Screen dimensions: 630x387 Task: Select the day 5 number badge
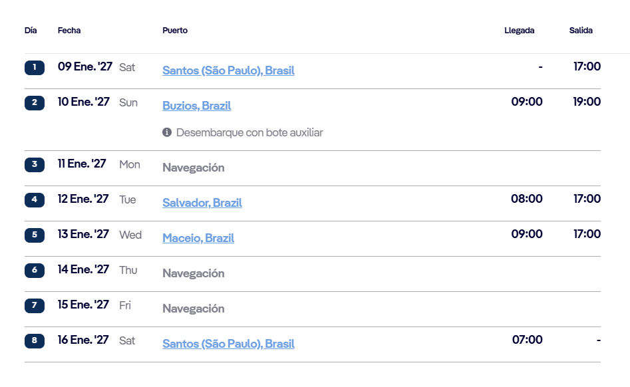35,235
